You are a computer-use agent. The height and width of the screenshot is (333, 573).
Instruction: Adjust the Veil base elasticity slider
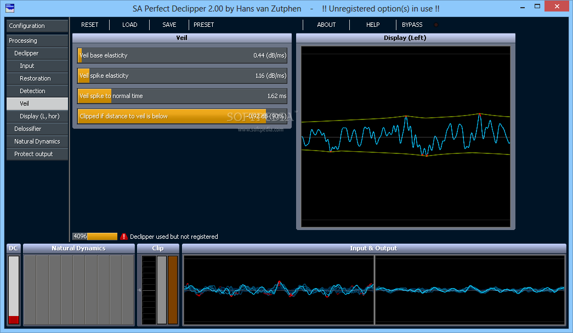click(182, 55)
